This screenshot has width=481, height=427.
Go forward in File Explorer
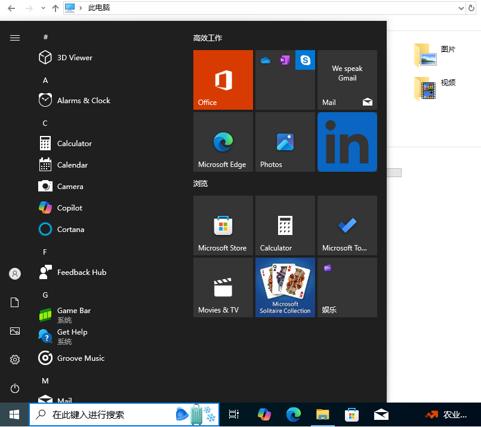pyautogui.click(x=29, y=8)
